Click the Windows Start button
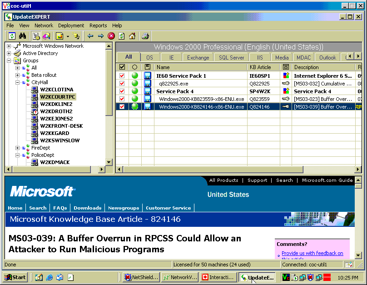The width and height of the screenshot is (367, 285). [15, 277]
